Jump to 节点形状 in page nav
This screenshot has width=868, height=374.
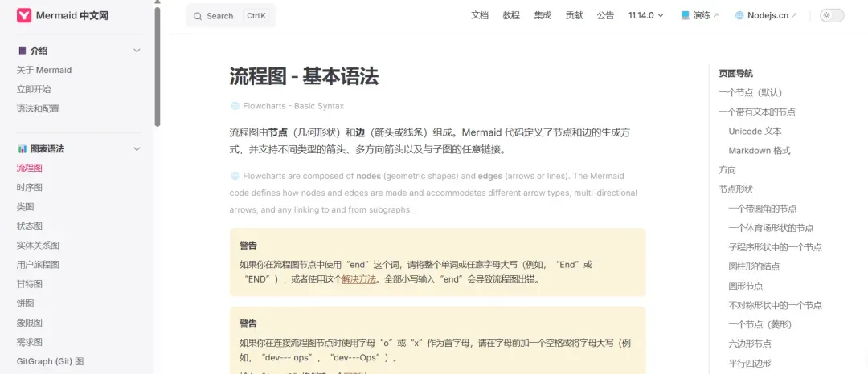tap(735, 189)
